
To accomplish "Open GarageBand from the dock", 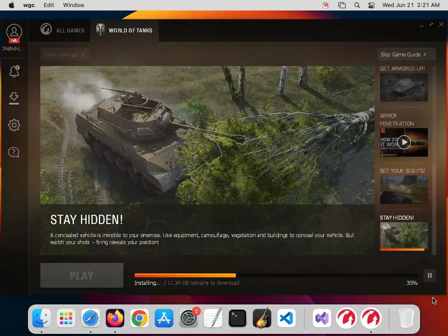I will coord(262,318).
